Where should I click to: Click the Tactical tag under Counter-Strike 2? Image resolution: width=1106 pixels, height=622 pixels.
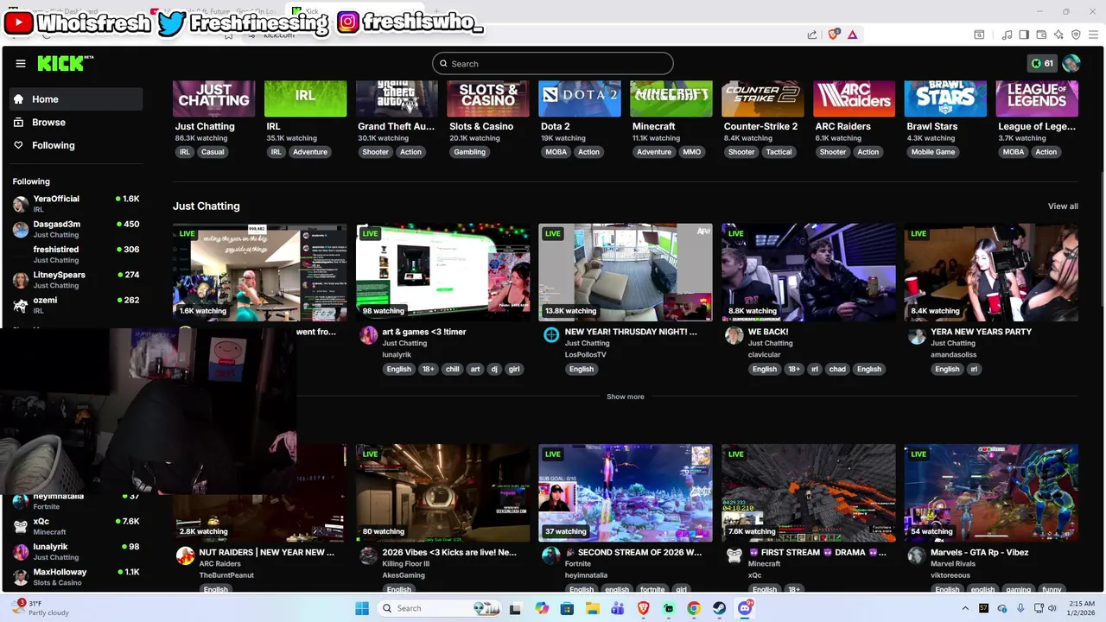pyautogui.click(x=779, y=152)
